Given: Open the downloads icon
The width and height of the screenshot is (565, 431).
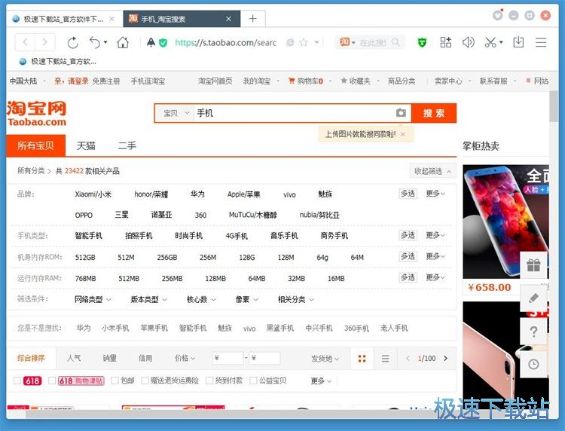Looking at the screenshot, I should (x=518, y=42).
